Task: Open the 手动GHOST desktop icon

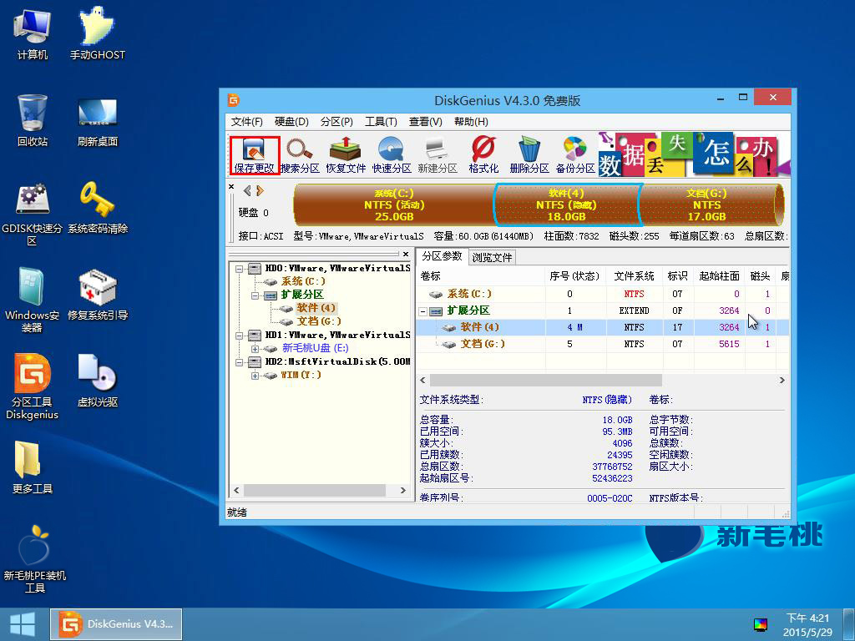Action: click(97, 34)
